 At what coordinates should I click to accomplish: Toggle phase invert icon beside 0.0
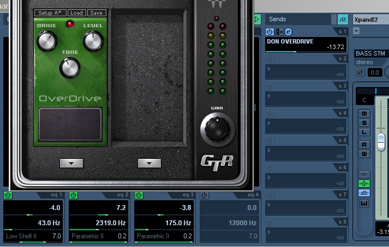click(x=360, y=72)
